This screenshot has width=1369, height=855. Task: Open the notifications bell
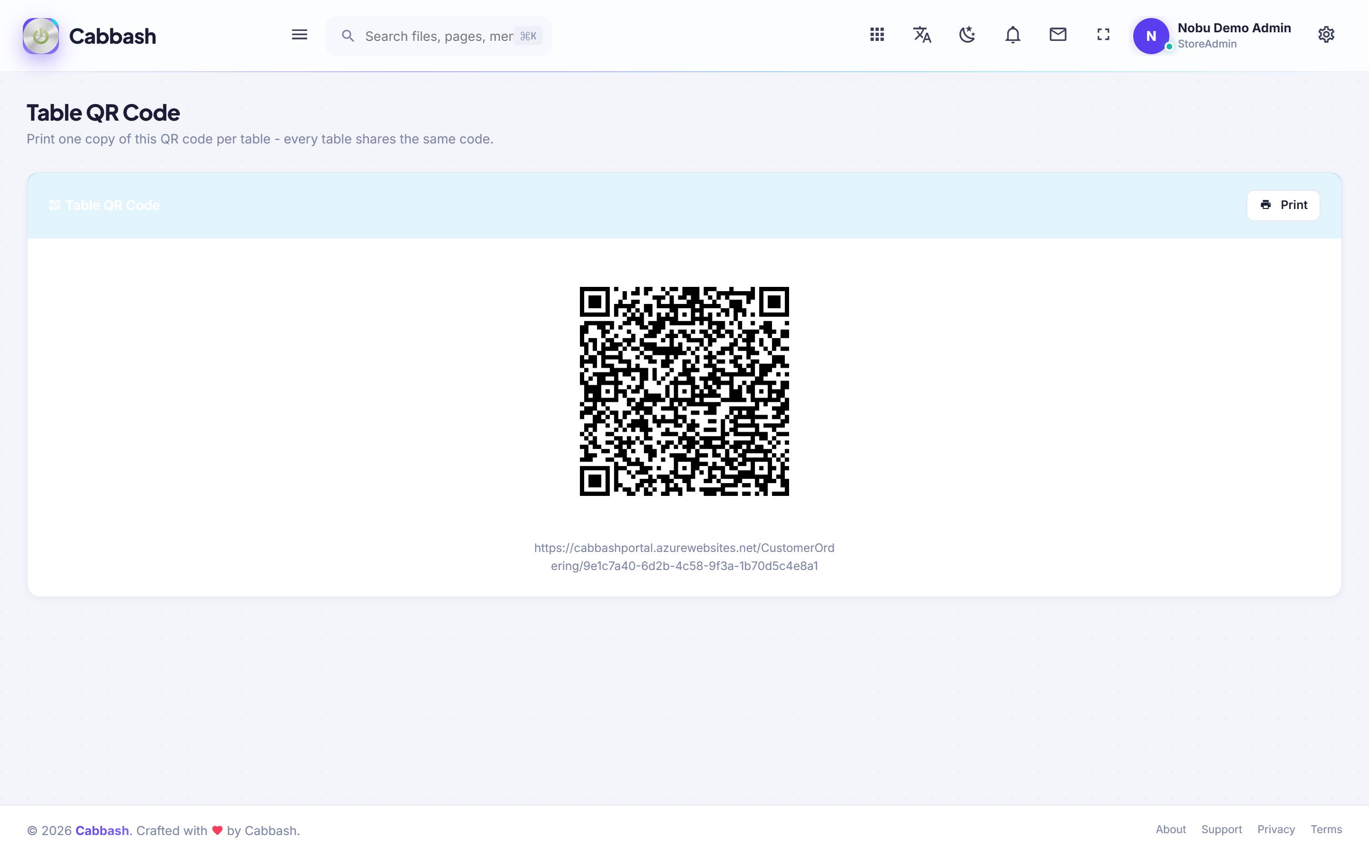point(1012,35)
